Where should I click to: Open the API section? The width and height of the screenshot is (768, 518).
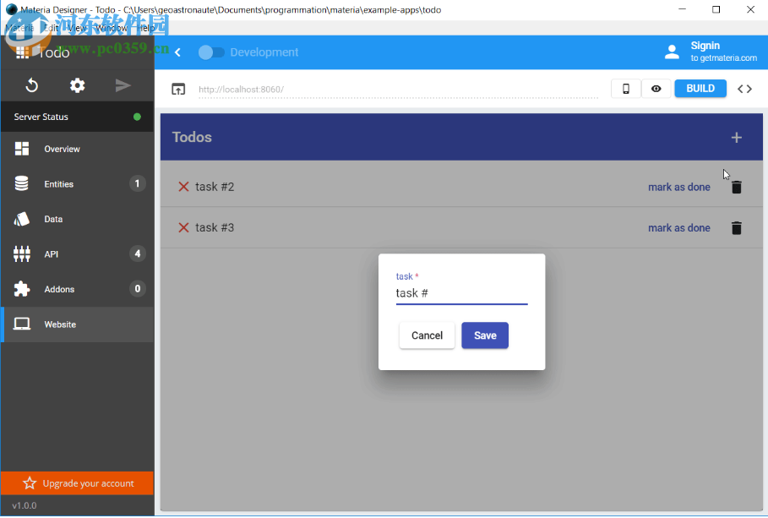78,254
